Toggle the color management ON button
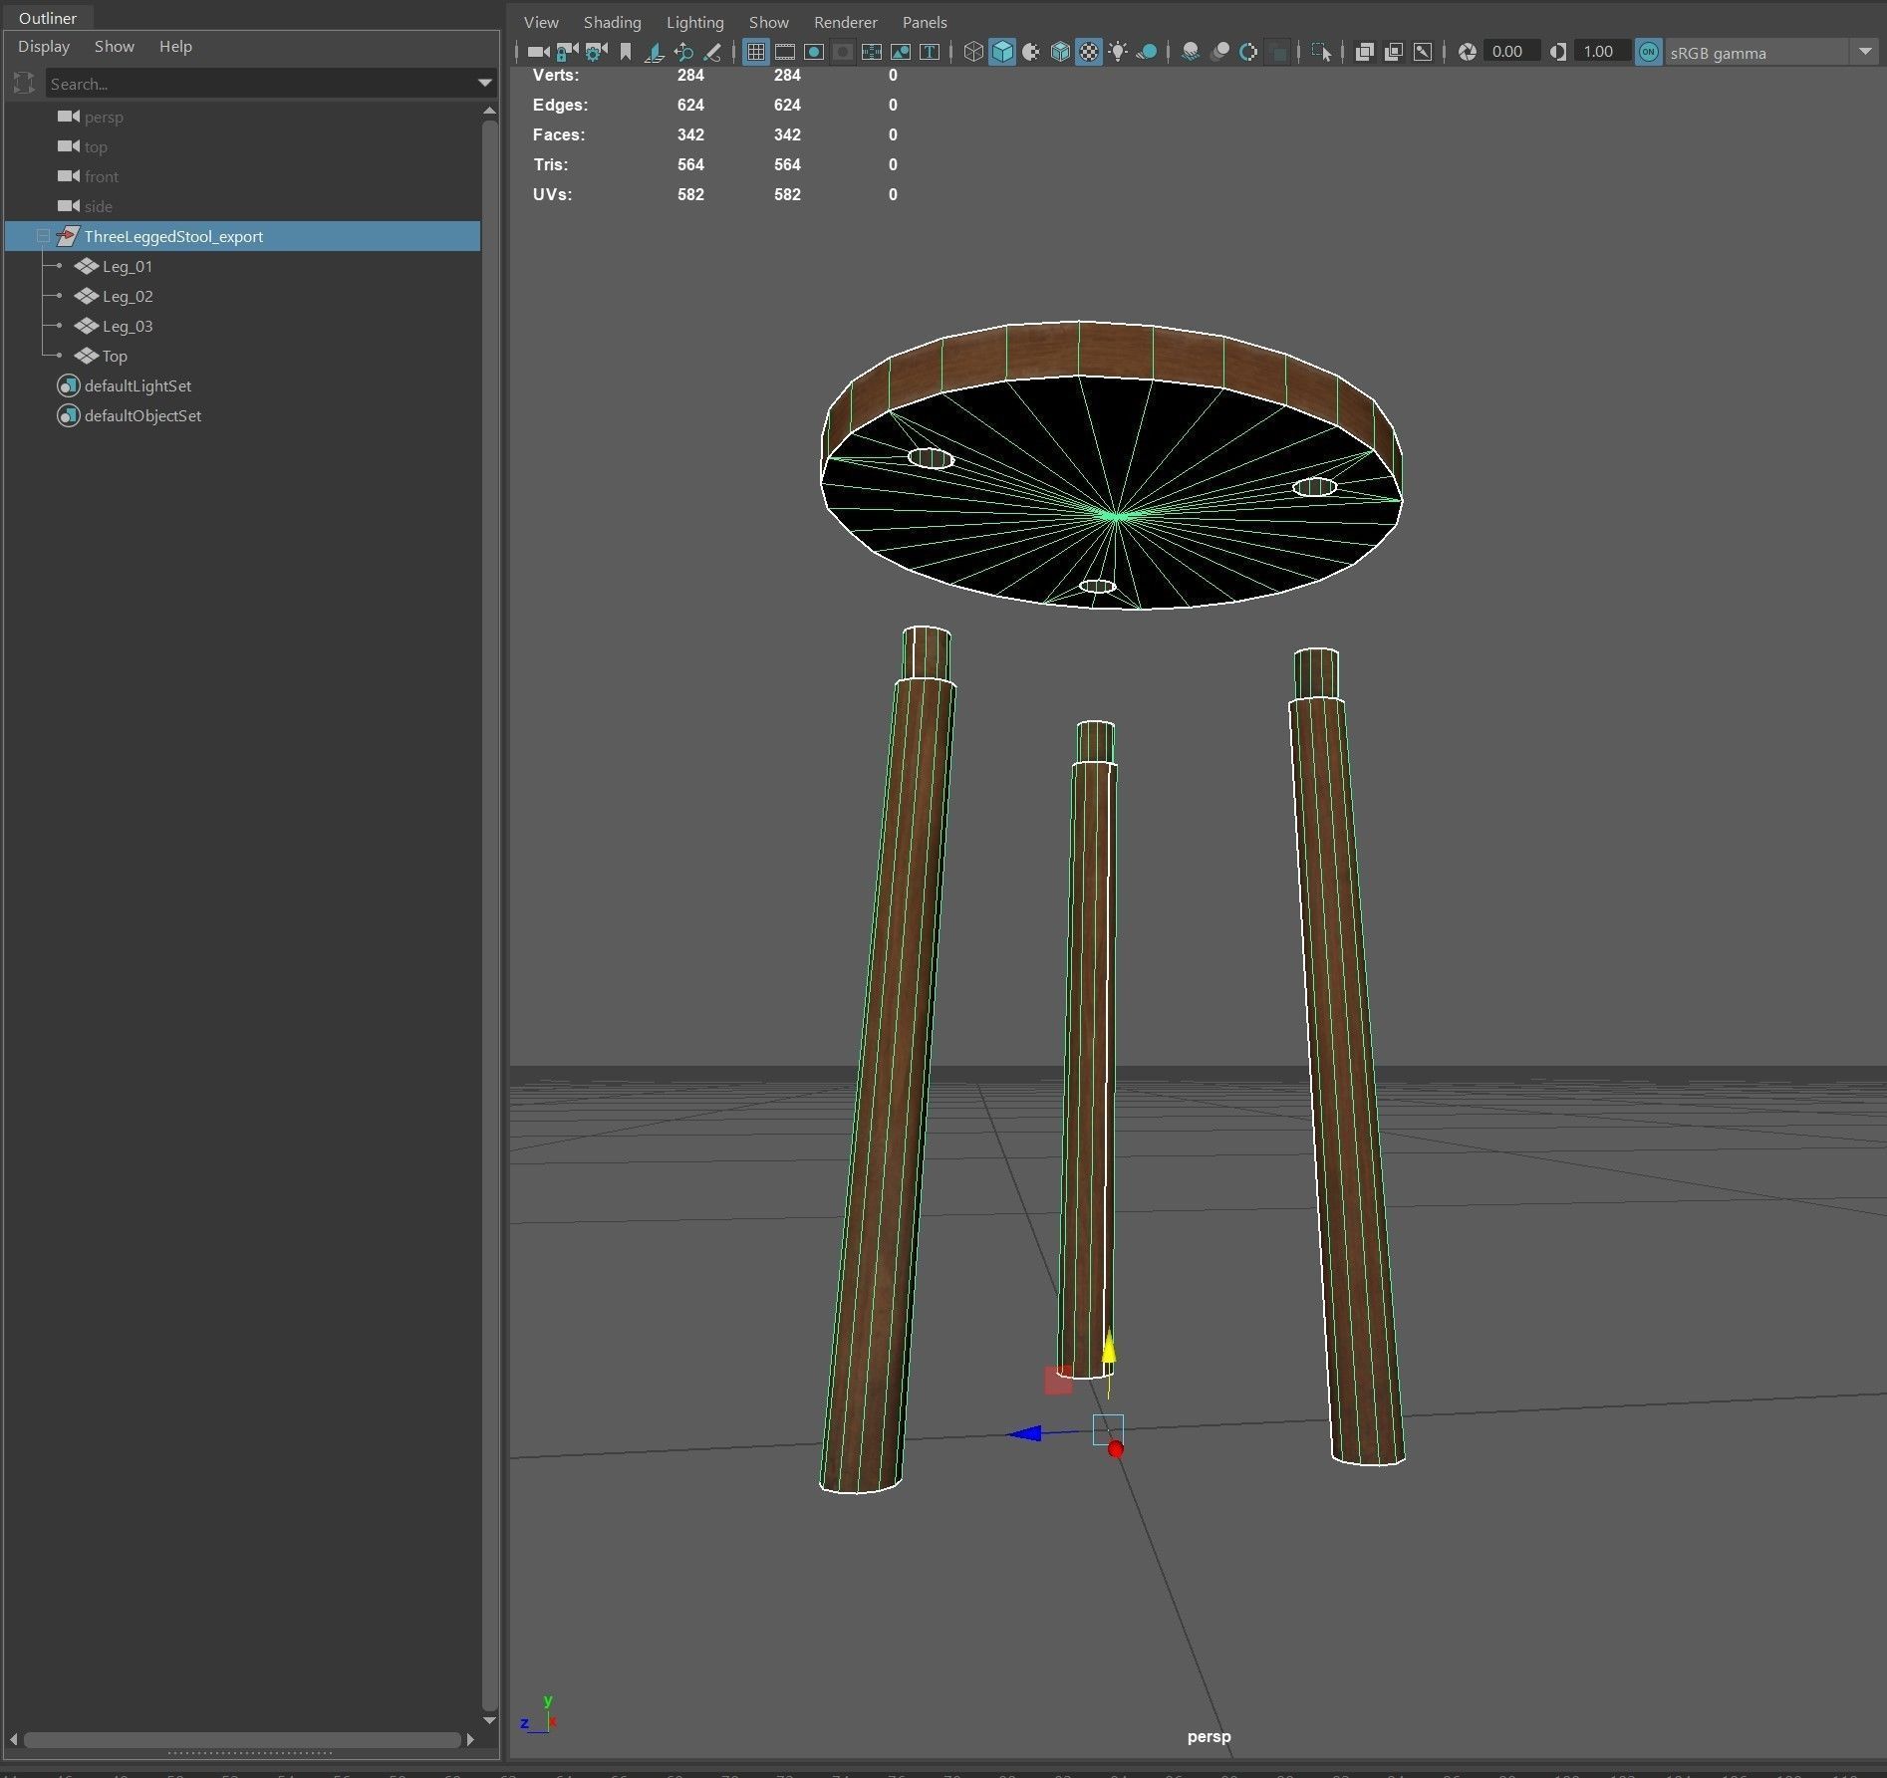Image resolution: width=1887 pixels, height=1778 pixels. click(1649, 52)
